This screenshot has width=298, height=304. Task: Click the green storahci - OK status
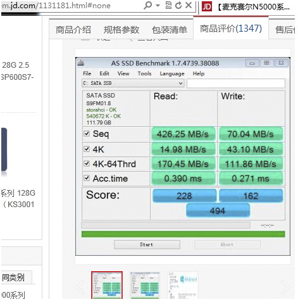click(101, 110)
